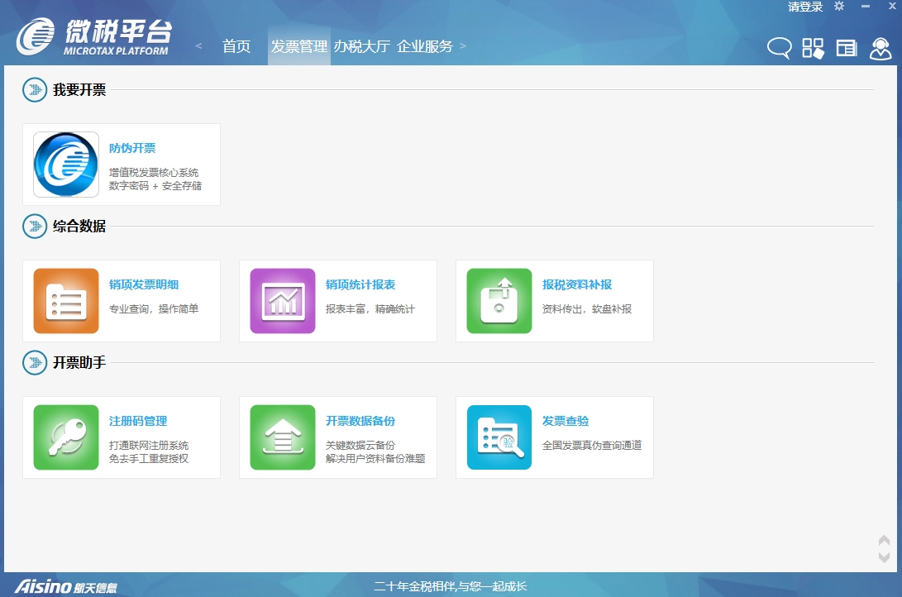Minimize the 微税平台 window
This screenshot has width=902, height=597.
coord(865,7)
